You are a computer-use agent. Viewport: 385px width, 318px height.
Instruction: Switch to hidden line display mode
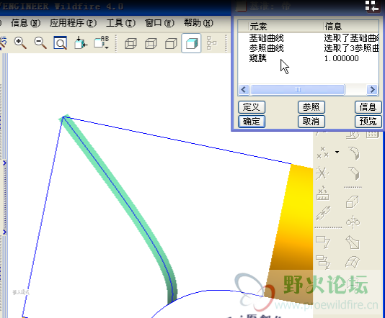tap(151, 44)
